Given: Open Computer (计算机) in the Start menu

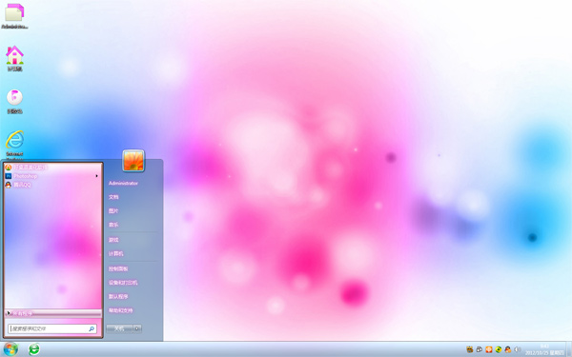Looking at the screenshot, I should 116,253.
